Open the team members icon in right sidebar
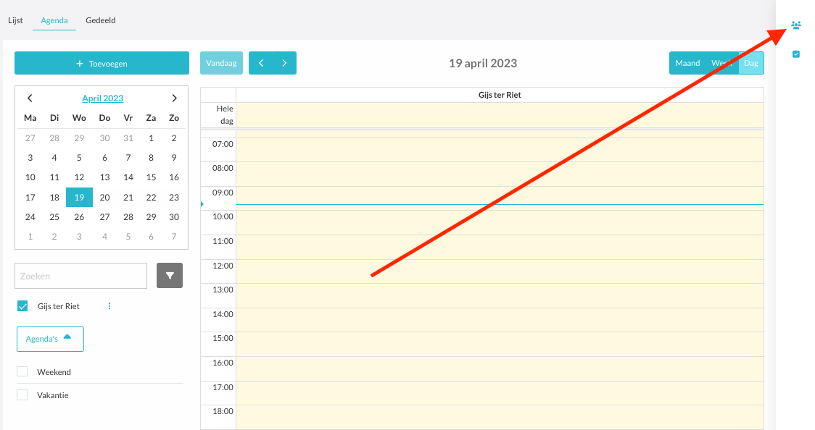This screenshot has height=430, width=815. [795, 25]
